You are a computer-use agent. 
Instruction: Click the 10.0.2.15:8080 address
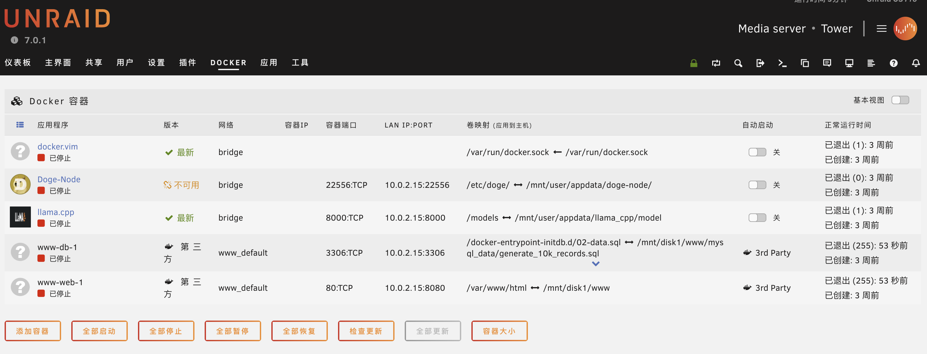pos(415,287)
